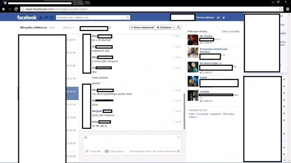Open the friend requests icon

[41, 17]
